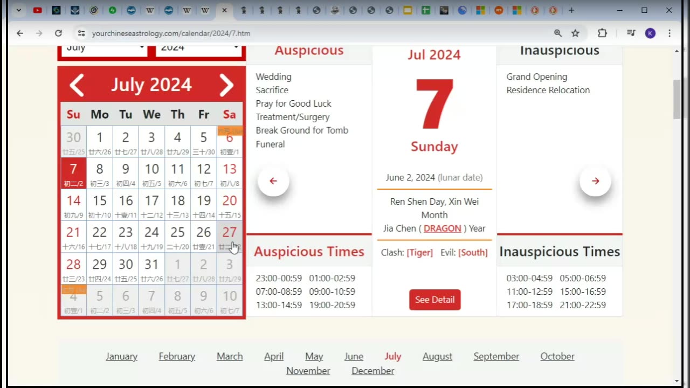This screenshot has width=690, height=388.
Task: Select July 28 in the calendar
Action: tap(73, 268)
